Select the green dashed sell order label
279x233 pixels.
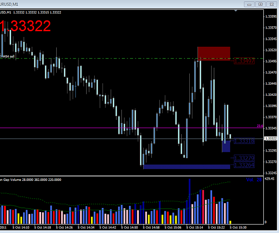[7, 57]
